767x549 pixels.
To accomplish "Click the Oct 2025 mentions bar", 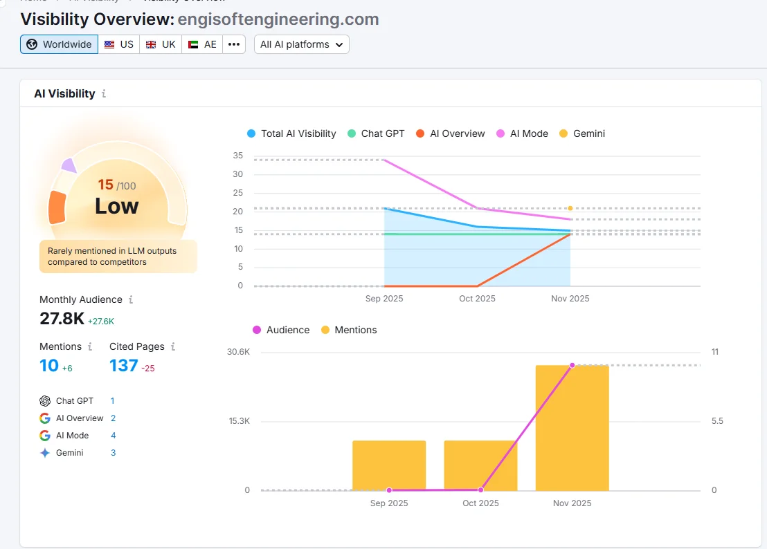I will pyautogui.click(x=481, y=465).
